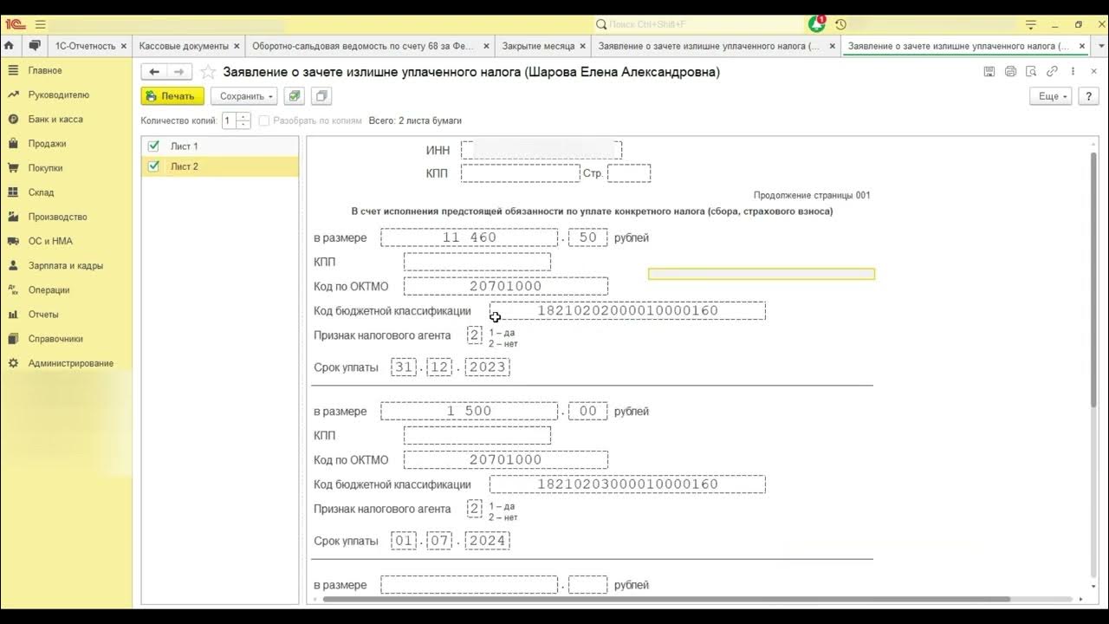
Task: Open the Зарплата и кадры section
Action: pos(66,265)
